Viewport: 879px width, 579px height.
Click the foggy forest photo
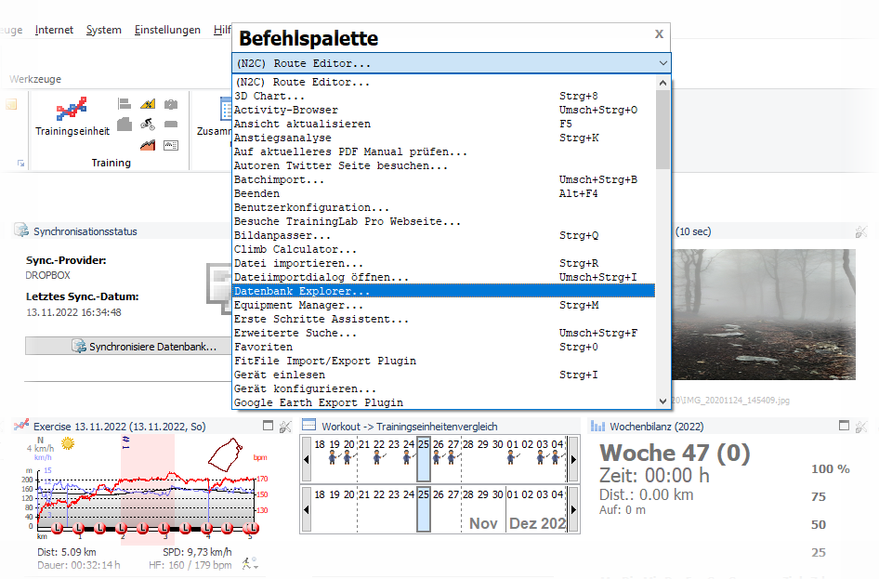click(764, 314)
